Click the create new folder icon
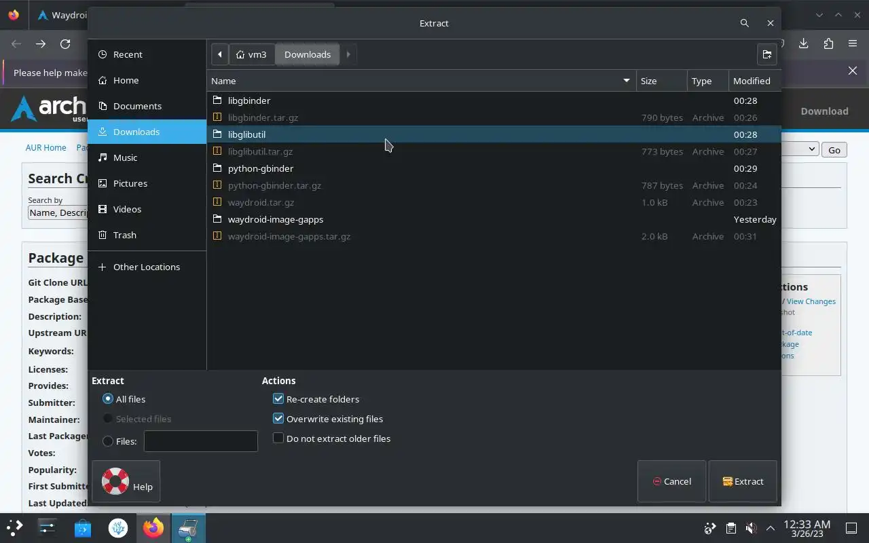This screenshot has width=869, height=543. point(766,54)
